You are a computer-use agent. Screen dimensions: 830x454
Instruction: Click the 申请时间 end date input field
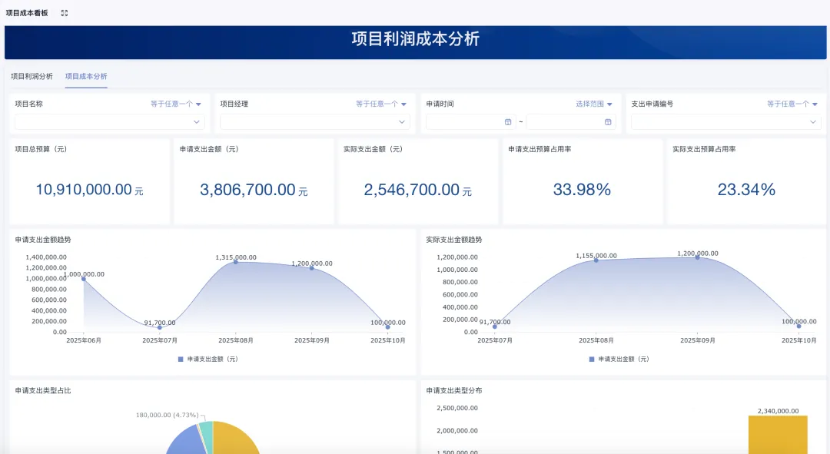tap(570, 121)
